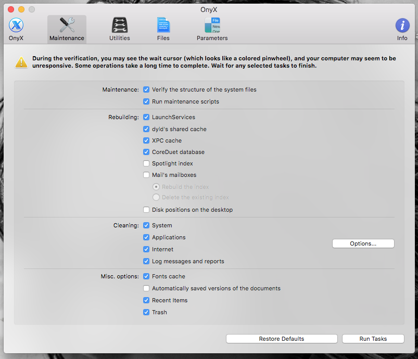The height and width of the screenshot is (359, 418).
Task: Enable Spotlight index rebuilding
Action: tap(146, 163)
